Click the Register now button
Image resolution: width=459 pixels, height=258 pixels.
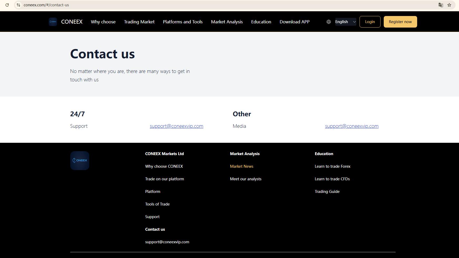(x=400, y=22)
